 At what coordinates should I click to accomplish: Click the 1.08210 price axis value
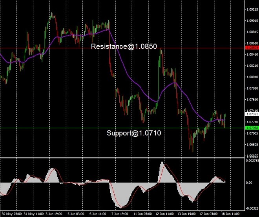pos(252,66)
